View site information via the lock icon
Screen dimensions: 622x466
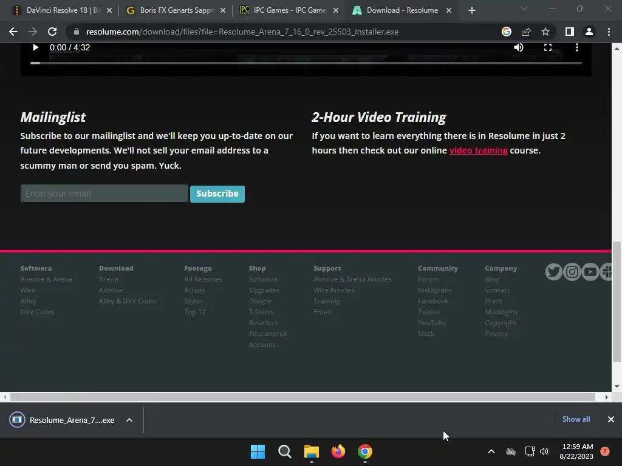click(76, 32)
